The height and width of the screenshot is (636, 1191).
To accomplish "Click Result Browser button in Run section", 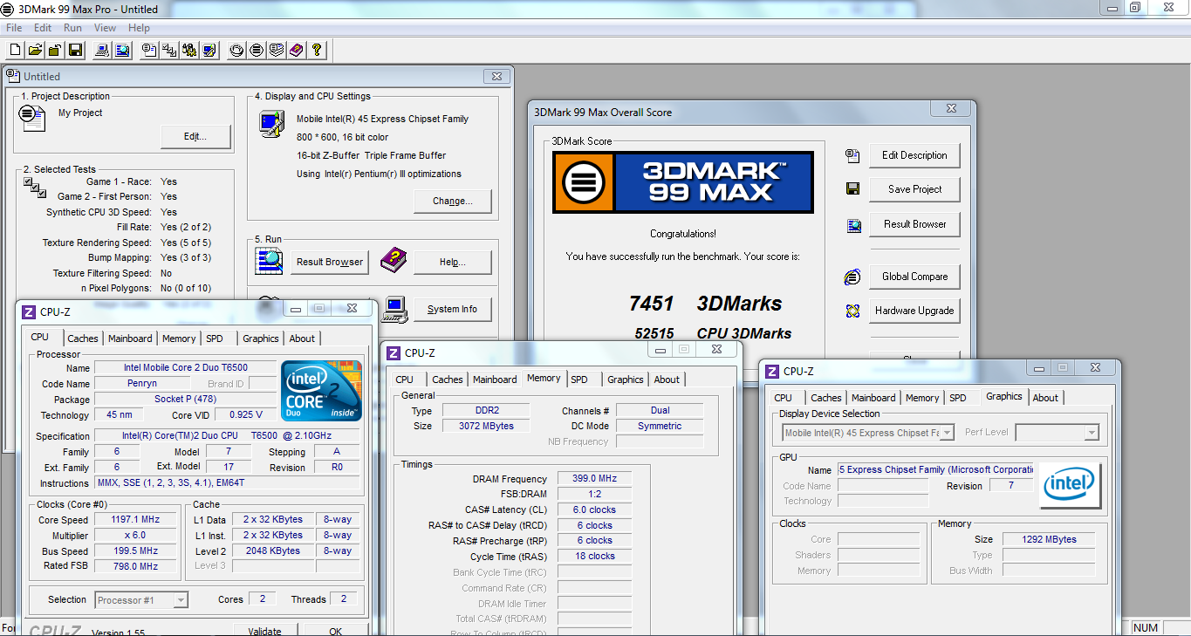I will point(330,263).
